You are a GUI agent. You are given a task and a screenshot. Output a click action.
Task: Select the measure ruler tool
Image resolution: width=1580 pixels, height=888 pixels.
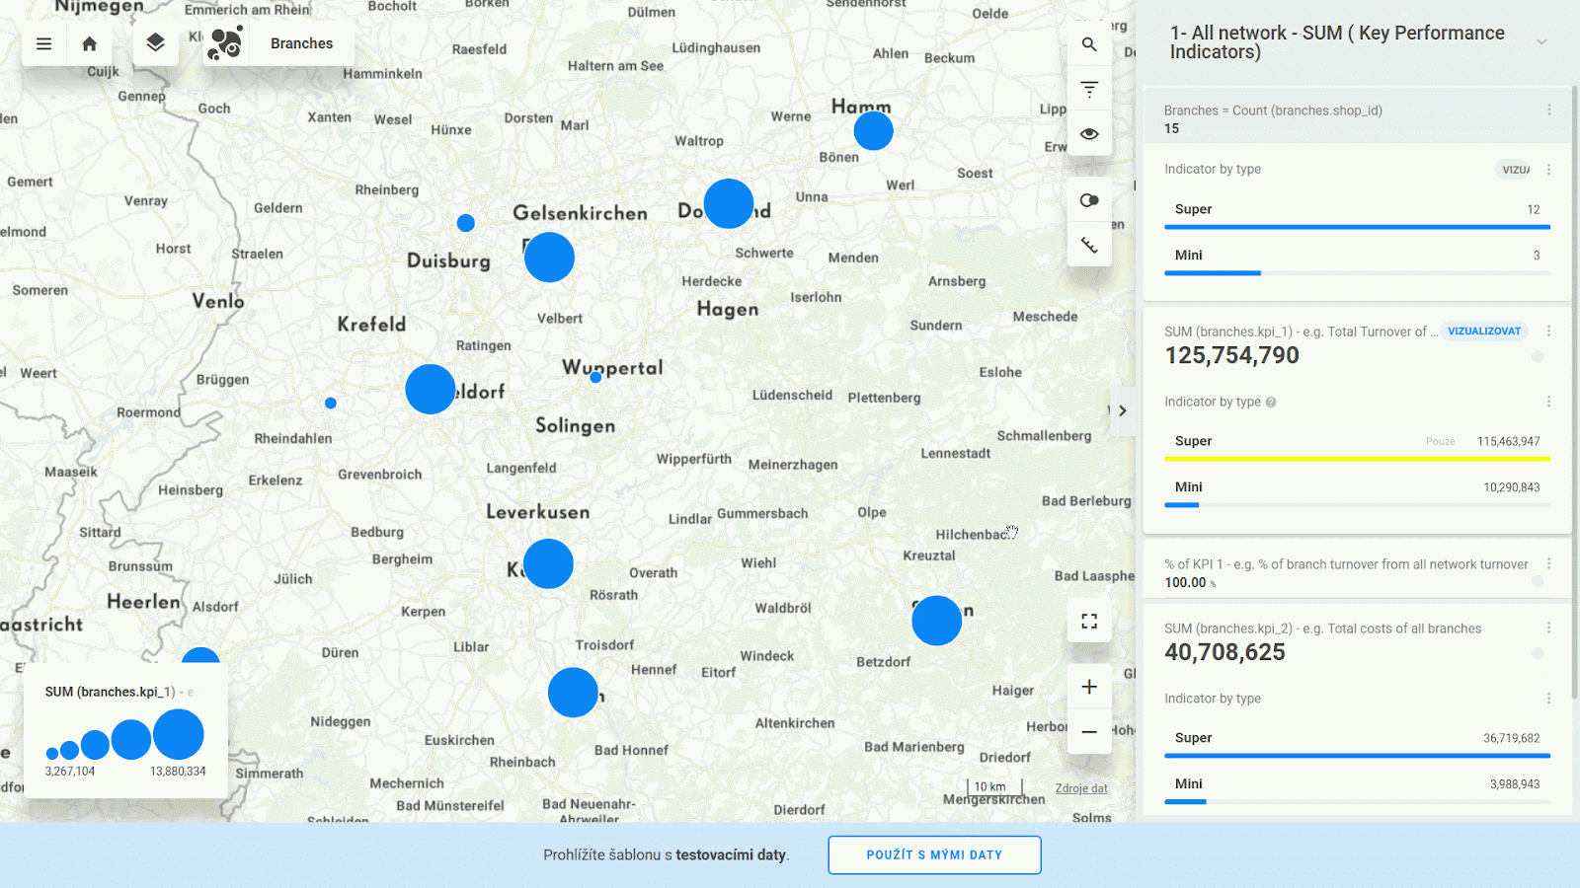point(1089,245)
